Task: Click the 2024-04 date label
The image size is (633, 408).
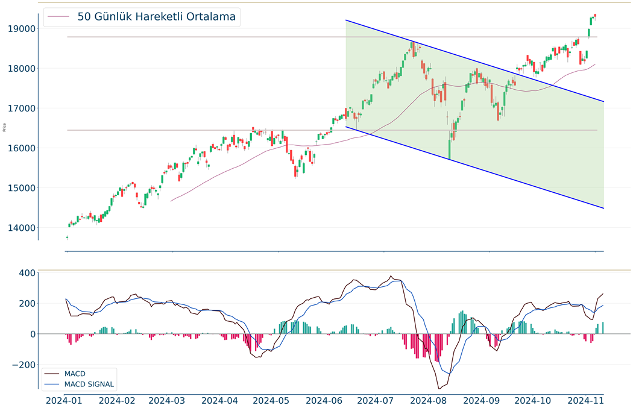Action: (x=219, y=401)
